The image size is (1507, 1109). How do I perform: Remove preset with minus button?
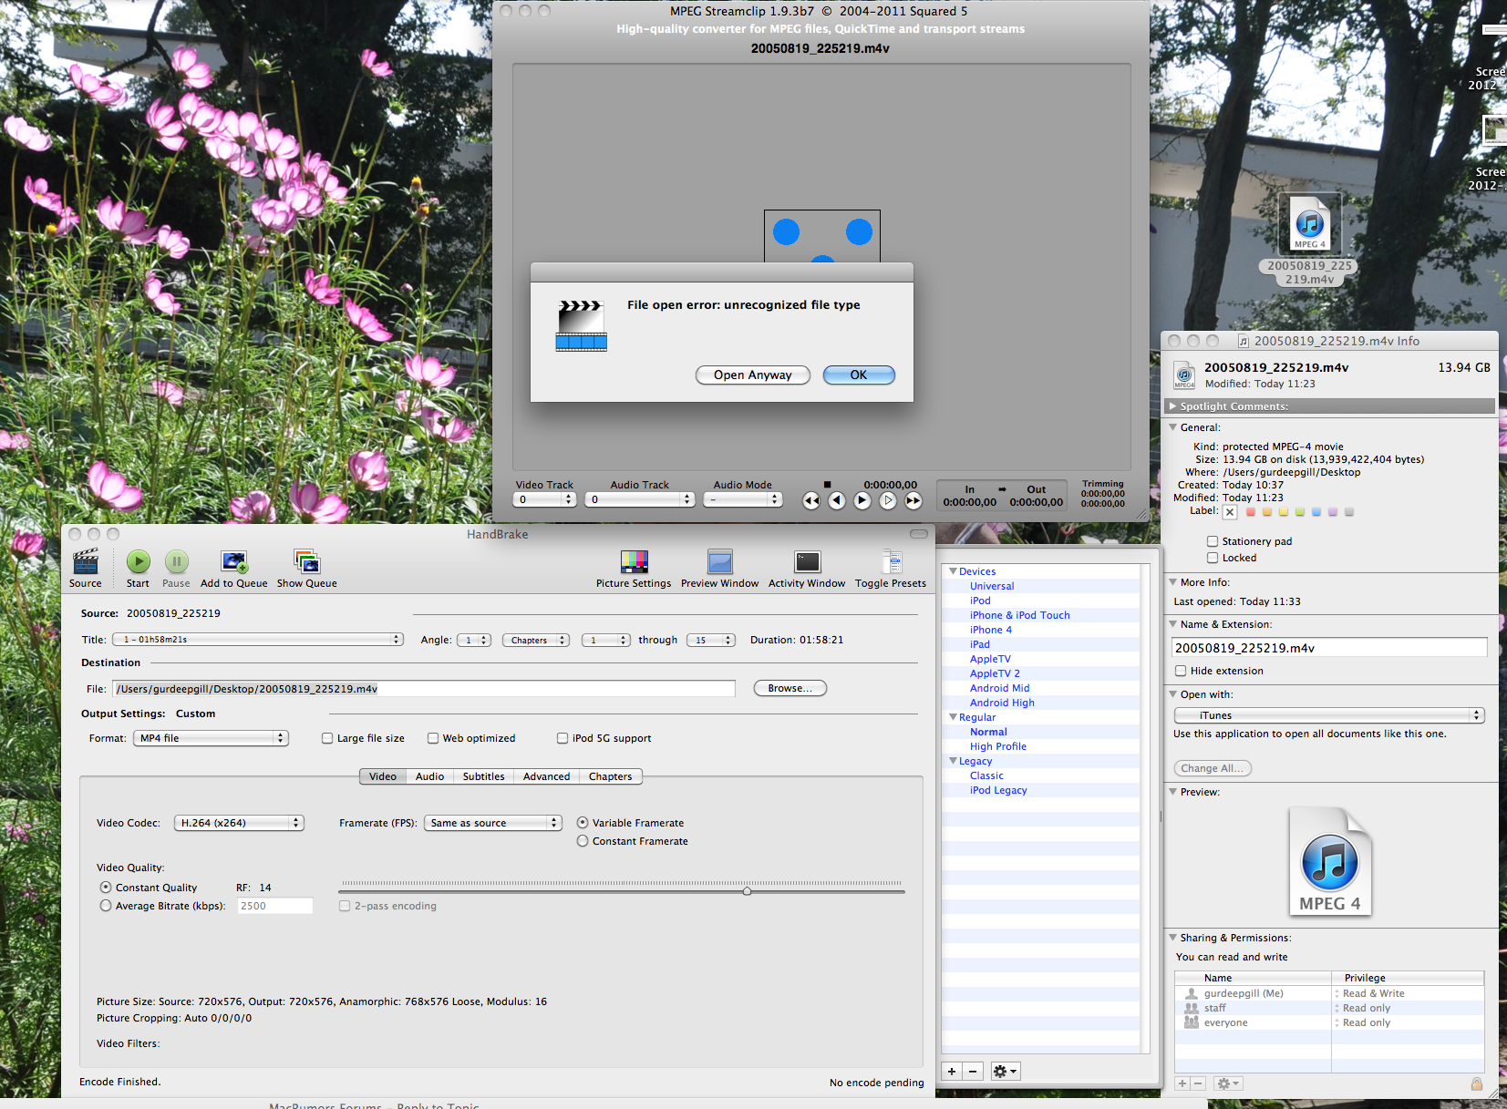coord(973,1072)
